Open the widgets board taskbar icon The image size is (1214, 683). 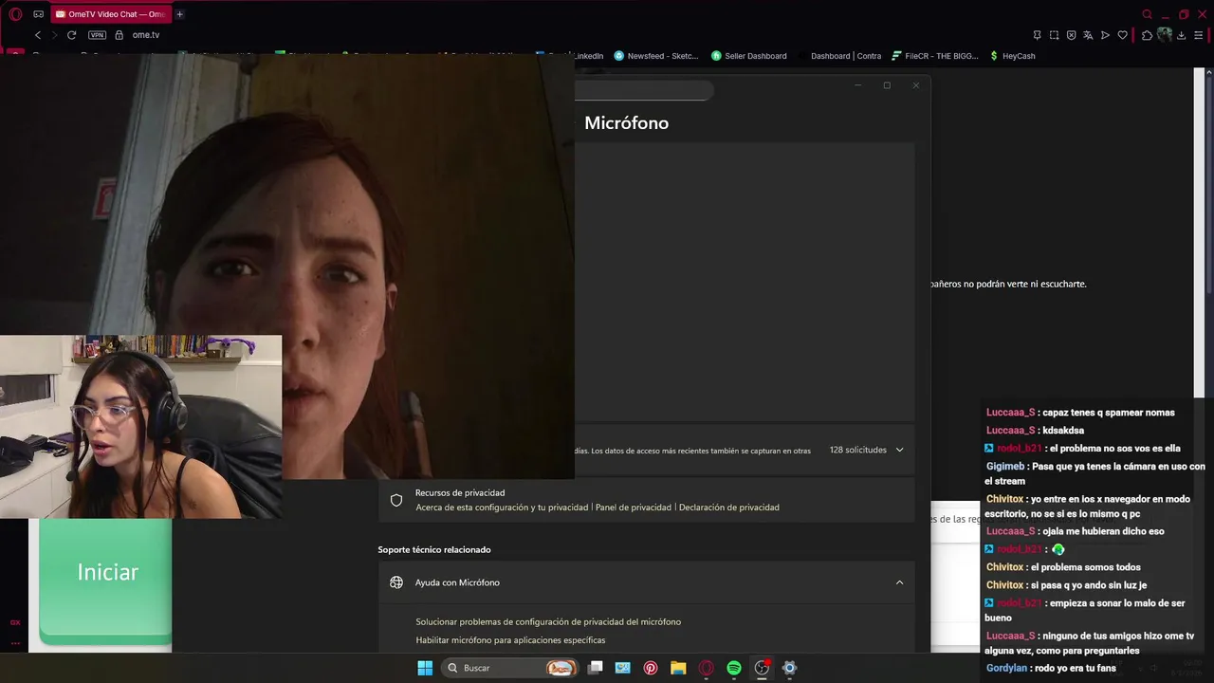coord(622,668)
